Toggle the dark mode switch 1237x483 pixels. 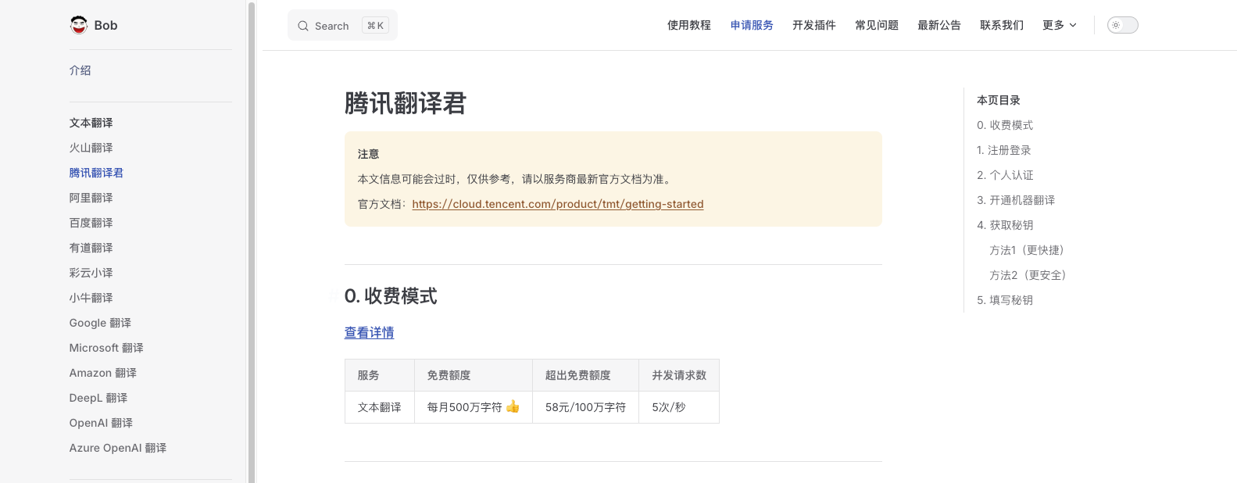(1123, 25)
